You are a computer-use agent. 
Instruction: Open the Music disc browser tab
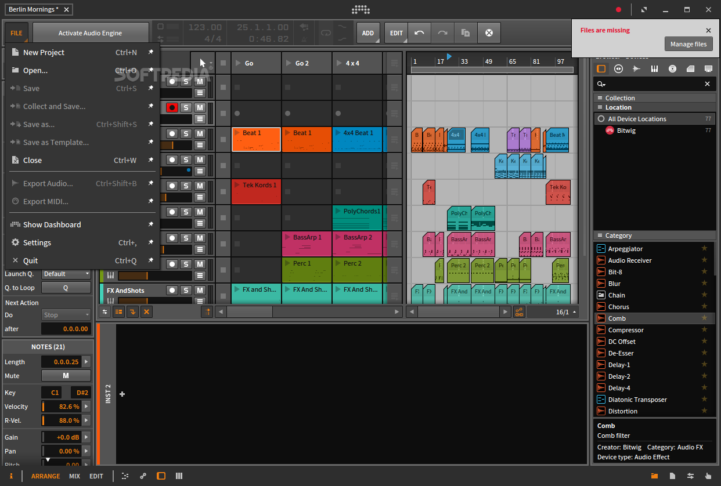click(672, 68)
